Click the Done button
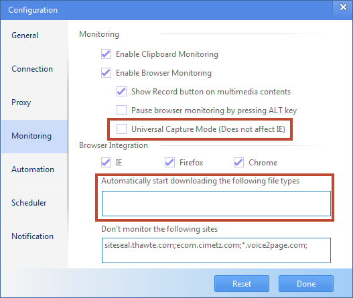 coord(306,283)
